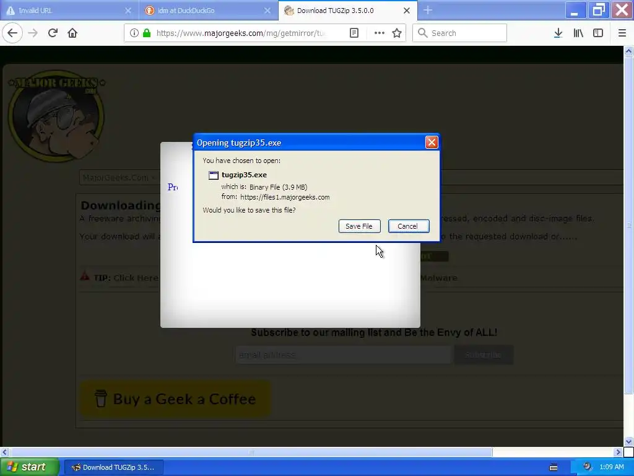634x476 pixels.
Task: Click vertical scrollbar up arrow
Action: [628, 51]
